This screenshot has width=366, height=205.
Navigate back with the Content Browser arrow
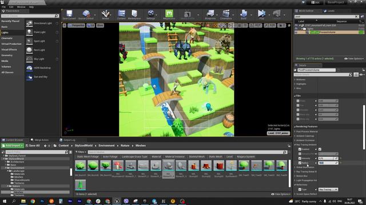(45, 146)
